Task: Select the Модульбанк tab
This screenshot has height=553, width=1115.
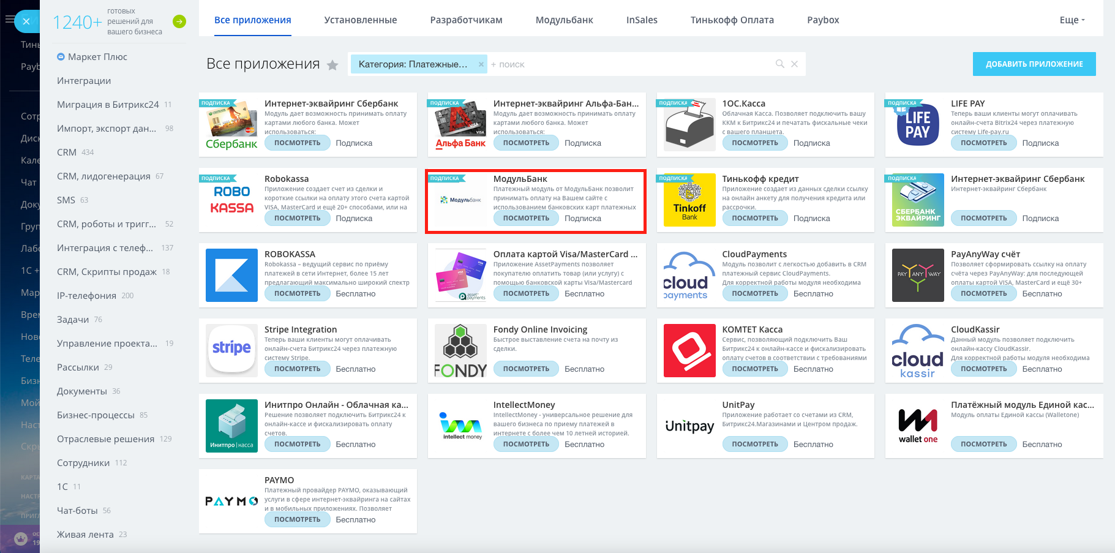Action: (x=565, y=20)
